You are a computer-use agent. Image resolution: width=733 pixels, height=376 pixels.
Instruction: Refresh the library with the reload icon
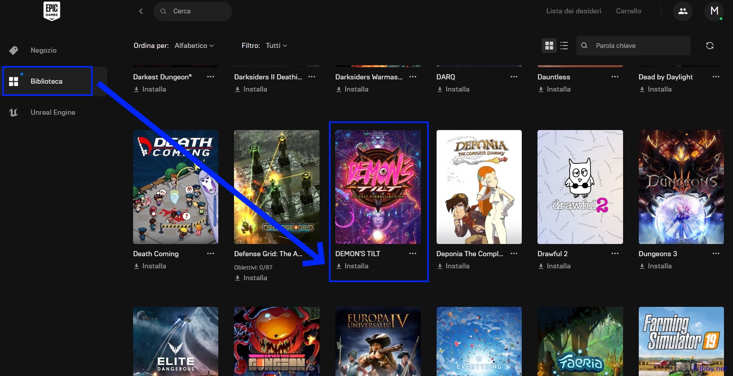[x=709, y=46]
